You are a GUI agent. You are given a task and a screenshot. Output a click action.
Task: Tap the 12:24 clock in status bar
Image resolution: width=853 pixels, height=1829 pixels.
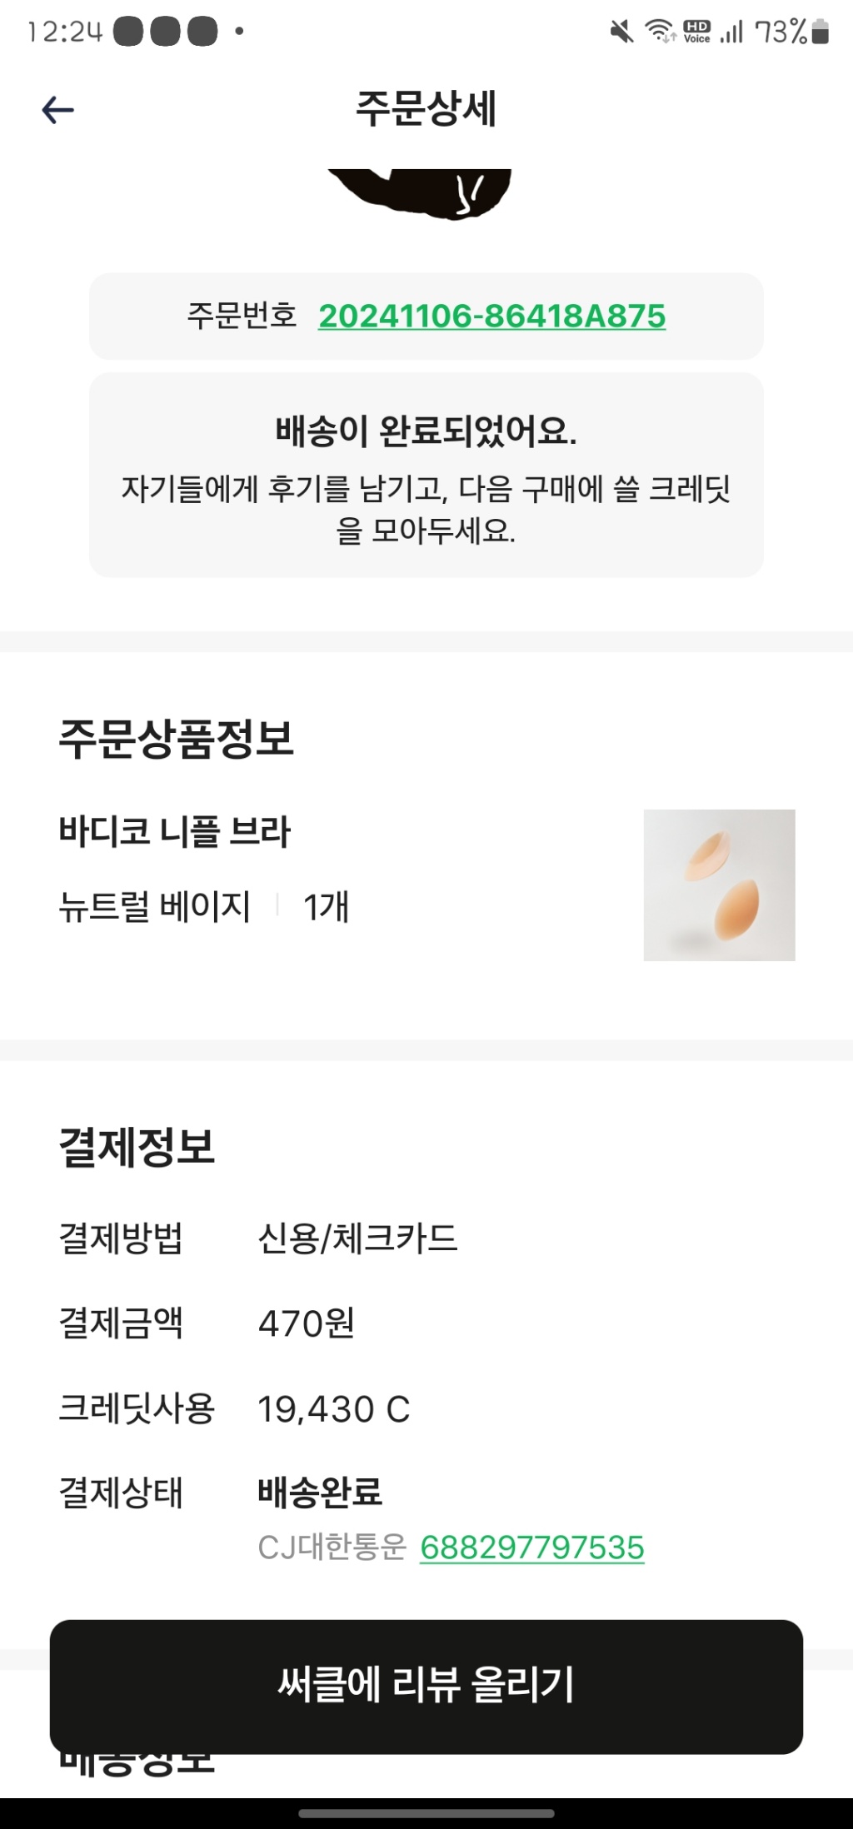click(x=65, y=32)
